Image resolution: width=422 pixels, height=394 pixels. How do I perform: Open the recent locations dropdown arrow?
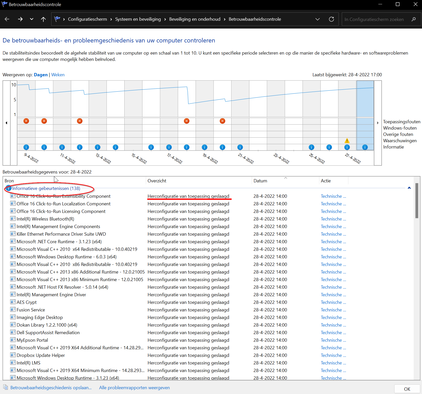tap(32, 19)
